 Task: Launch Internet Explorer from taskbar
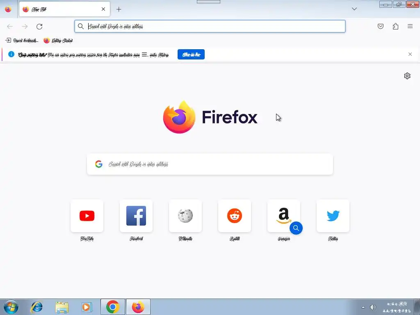(37, 307)
